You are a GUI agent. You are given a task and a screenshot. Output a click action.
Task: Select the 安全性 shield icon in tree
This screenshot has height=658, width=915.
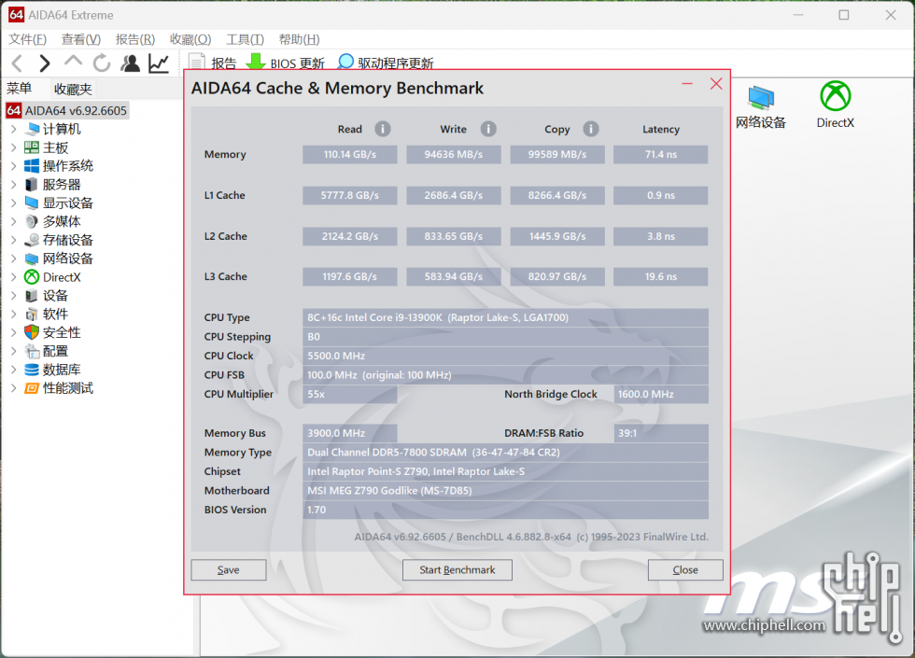pos(32,332)
